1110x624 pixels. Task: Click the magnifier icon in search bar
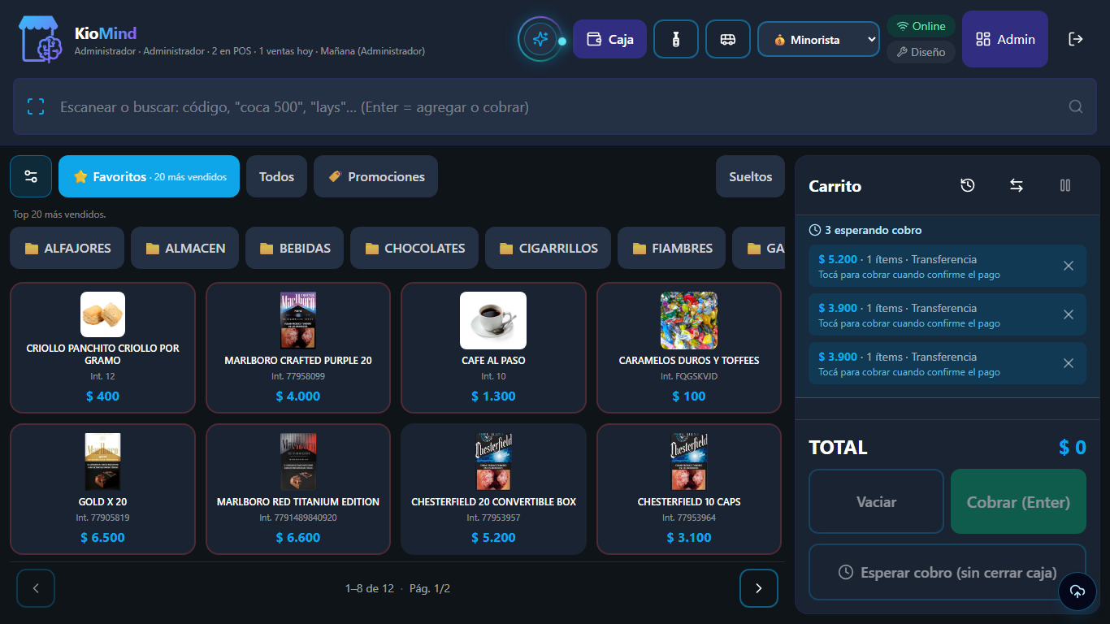click(1076, 106)
